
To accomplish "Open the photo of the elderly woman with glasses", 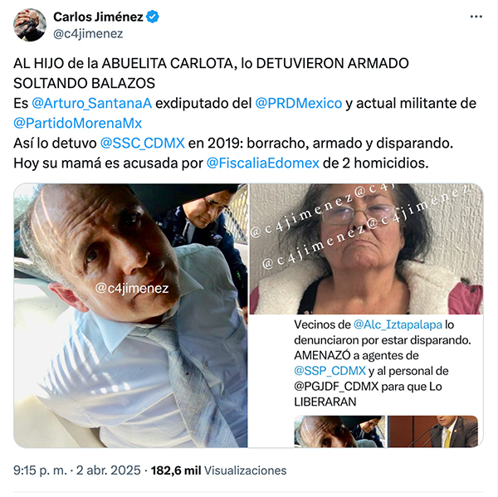I will (x=366, y=249).
